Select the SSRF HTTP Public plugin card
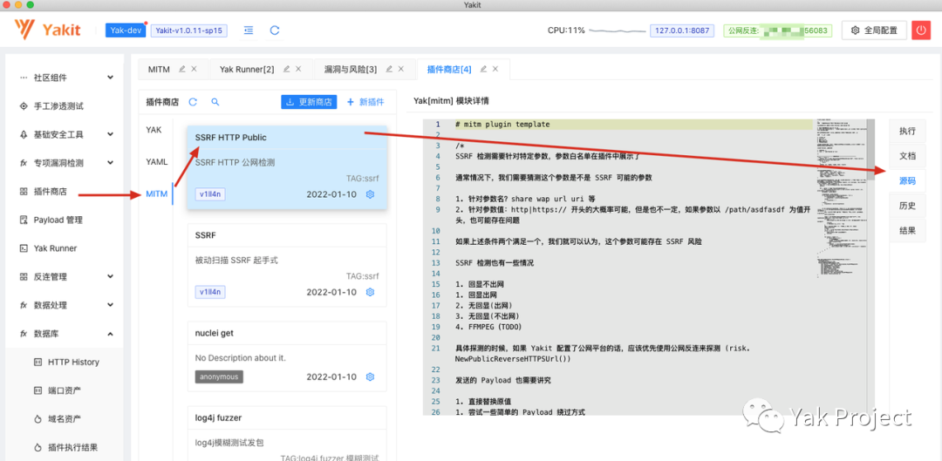This screenshot has height=461, width=942. (287, 167)
